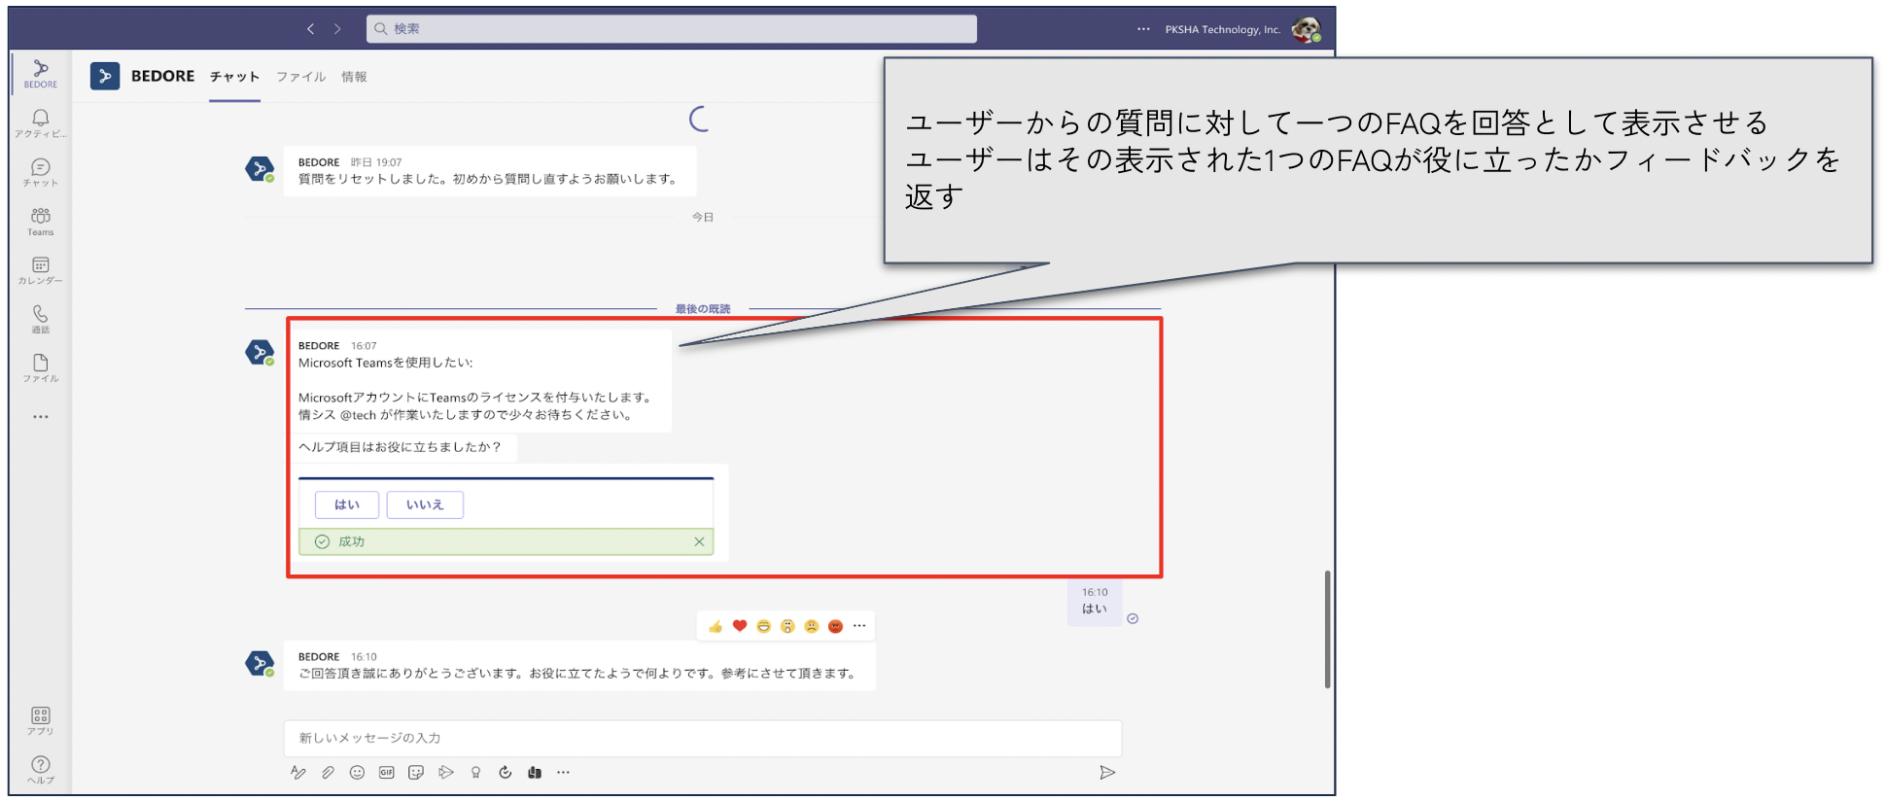The height and width of the screenshot is (801, 1886).
Task: Open the Apps (アプリ) store icon
Action: (x=40, y=720)
